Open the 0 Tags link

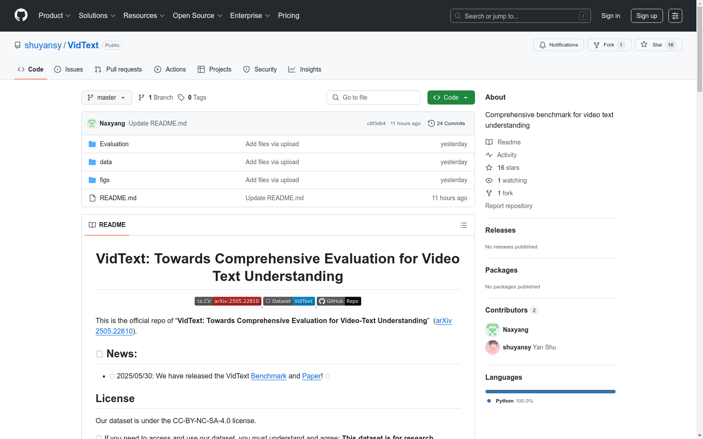[x=192, y=97]
